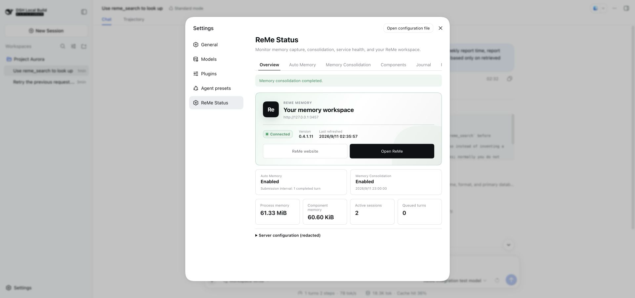Click the version number 0.4.1.11
The height and width of the screenshot is (298, 635).
pyautogui.click(x=306, y=136)
